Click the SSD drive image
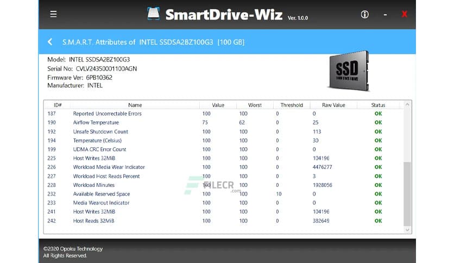The height and width of the screenshot is (263, 454). (x=349, y=71)
